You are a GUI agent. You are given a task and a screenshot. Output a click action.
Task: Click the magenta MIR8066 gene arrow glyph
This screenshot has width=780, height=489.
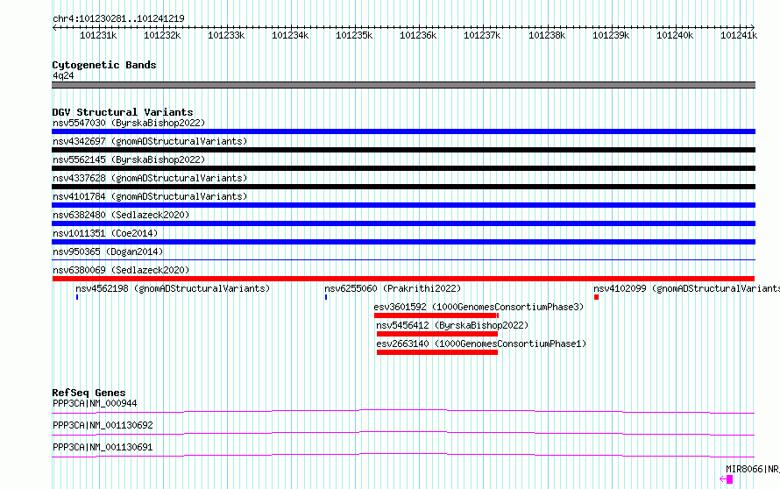click(727, 479)
